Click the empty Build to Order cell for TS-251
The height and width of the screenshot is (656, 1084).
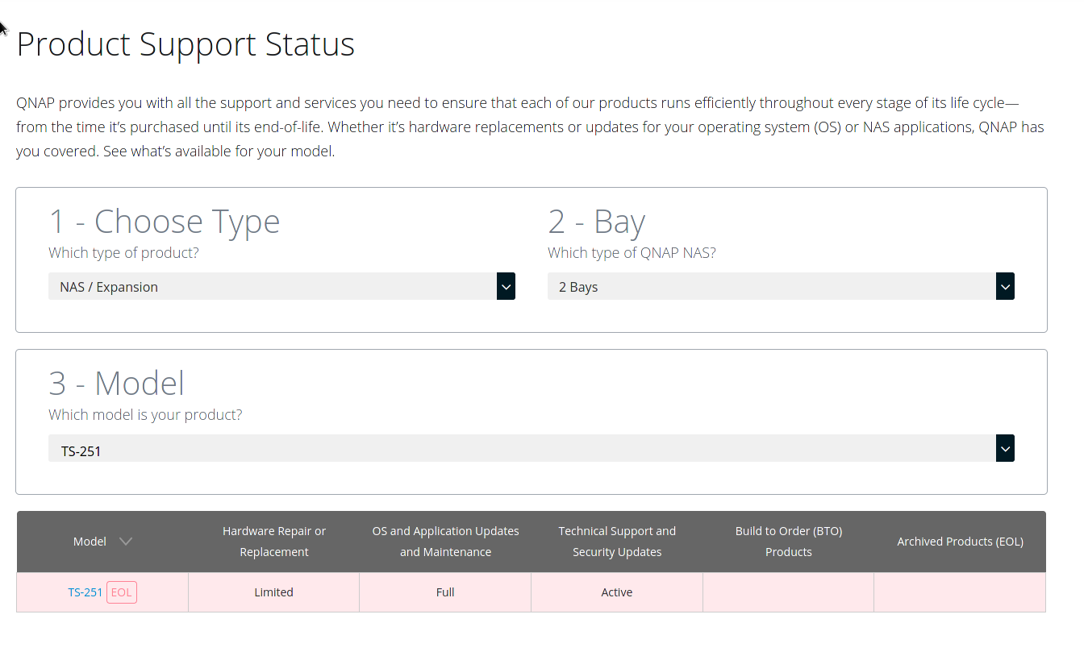pos(788,592)
